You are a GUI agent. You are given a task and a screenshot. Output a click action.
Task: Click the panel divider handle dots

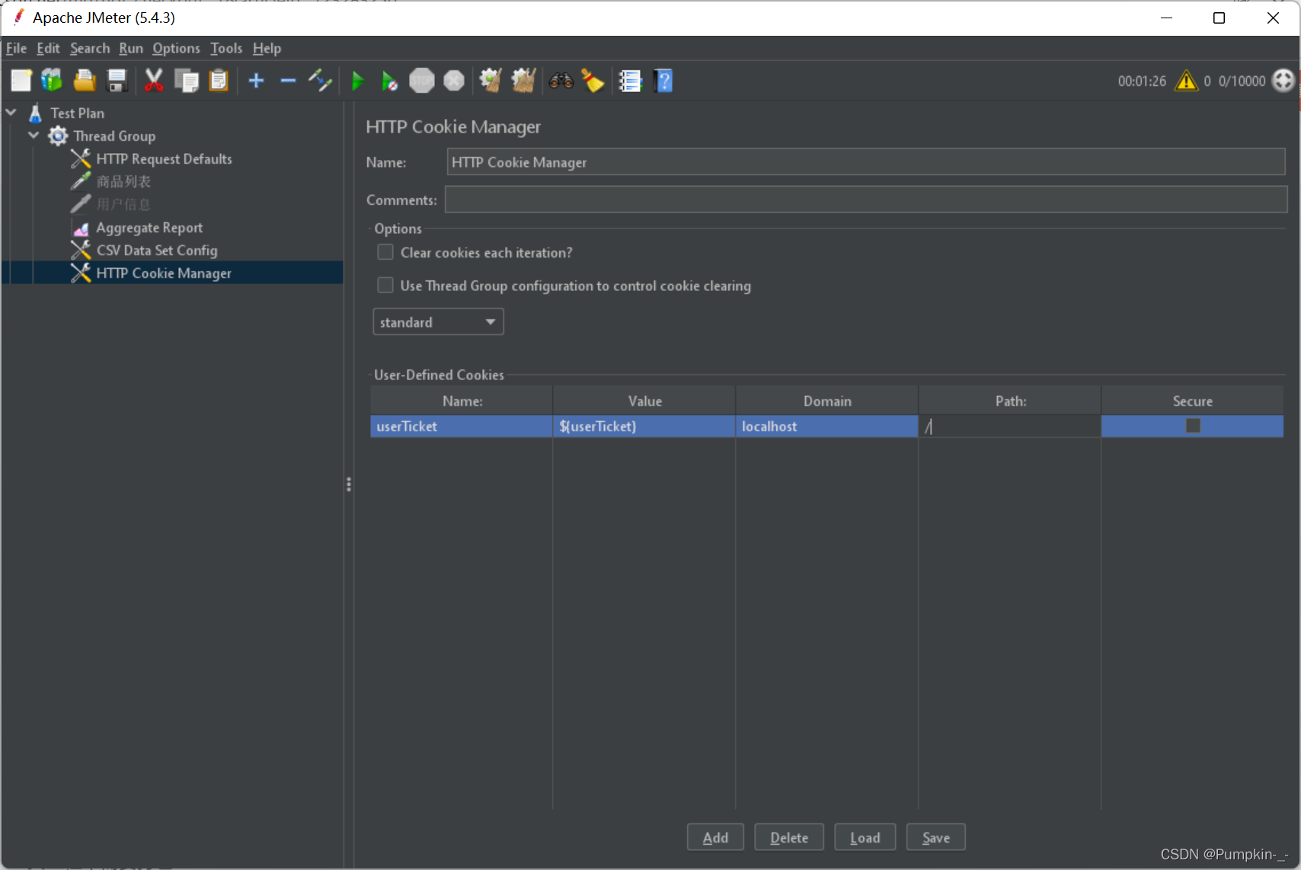click(349, 485)
